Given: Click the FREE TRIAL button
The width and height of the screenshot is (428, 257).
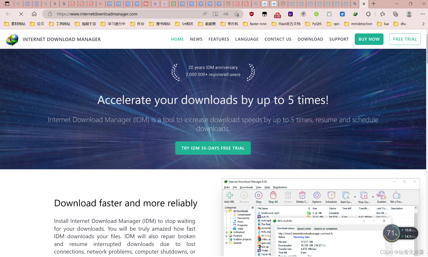Looking at the screenshot, I should tap(405, 39).
